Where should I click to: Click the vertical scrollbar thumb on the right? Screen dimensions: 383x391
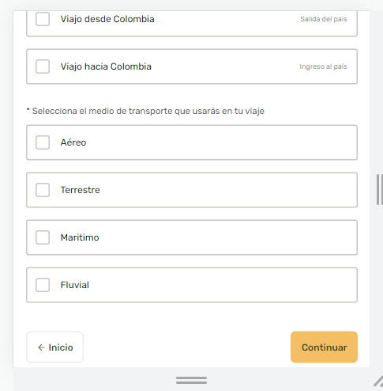coord(379,189)
